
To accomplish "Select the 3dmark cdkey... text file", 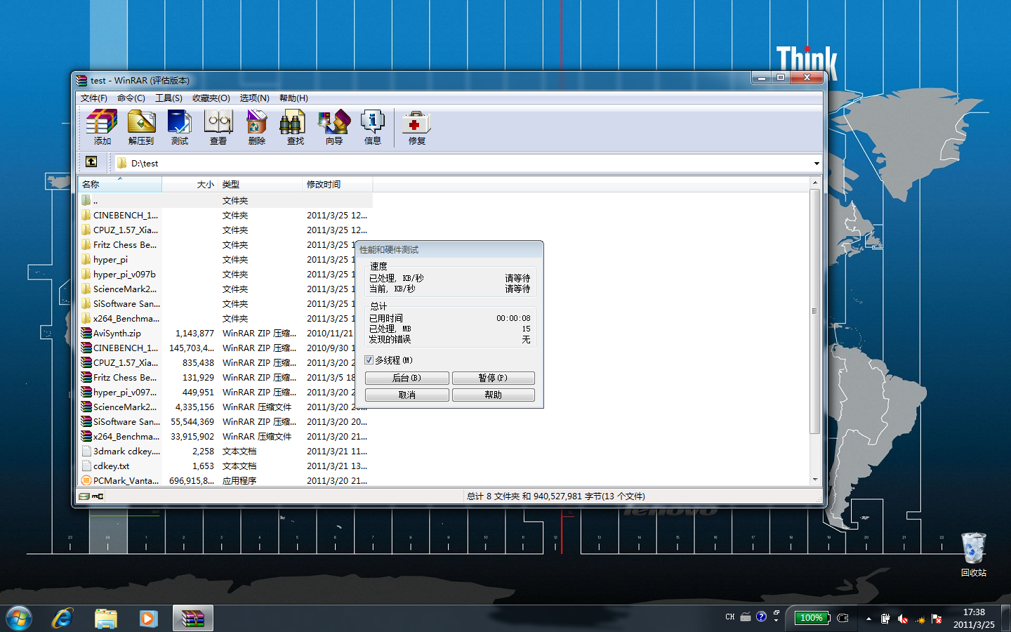I will pos(225,452).
